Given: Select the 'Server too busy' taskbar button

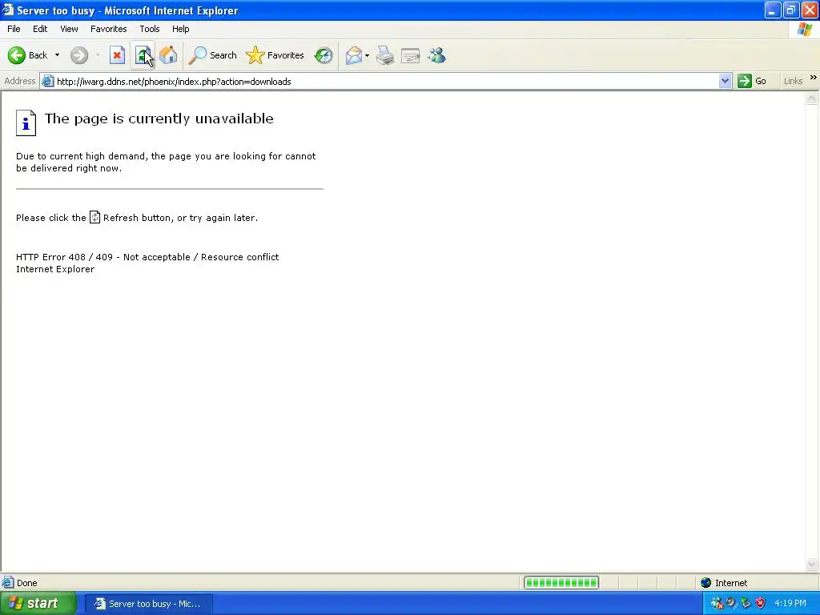Looking at the screenshot, I should (x=148, y=604).
